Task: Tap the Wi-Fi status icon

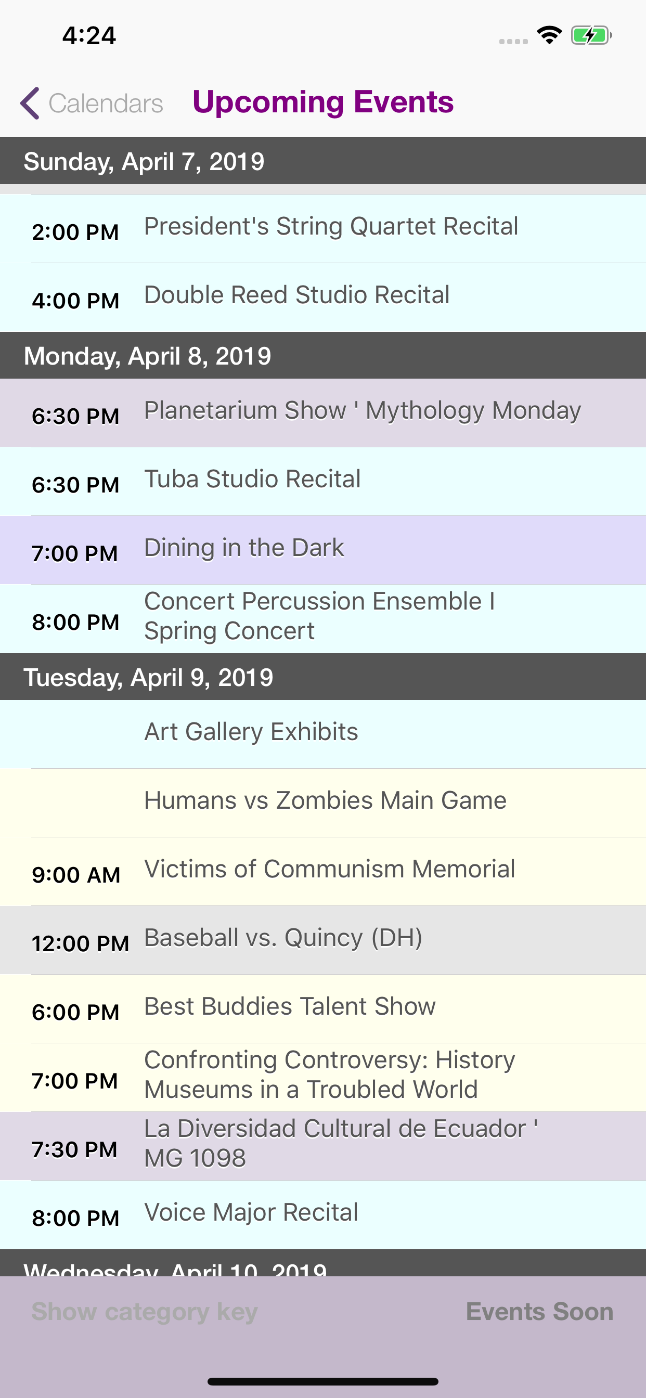Action: [549, 36]
